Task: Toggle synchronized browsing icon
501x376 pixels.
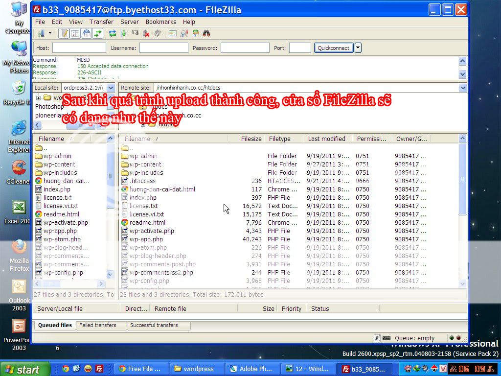Action: 195,33
